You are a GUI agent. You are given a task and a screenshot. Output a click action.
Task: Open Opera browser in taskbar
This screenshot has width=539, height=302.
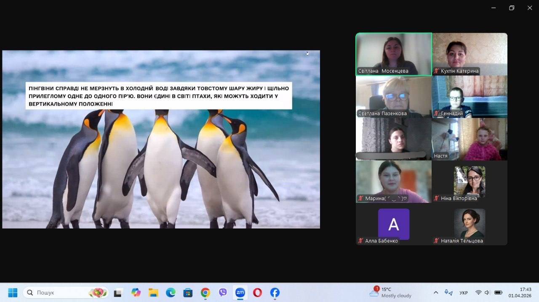click(257, 292)
